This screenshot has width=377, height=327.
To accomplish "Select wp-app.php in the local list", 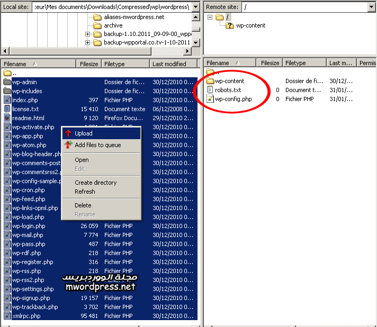I will point(28,136).
